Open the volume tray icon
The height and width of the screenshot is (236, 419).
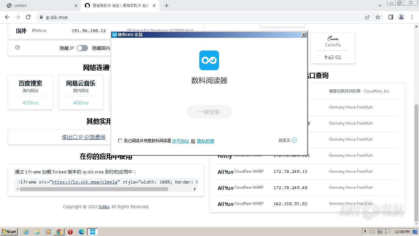point(372,232)
